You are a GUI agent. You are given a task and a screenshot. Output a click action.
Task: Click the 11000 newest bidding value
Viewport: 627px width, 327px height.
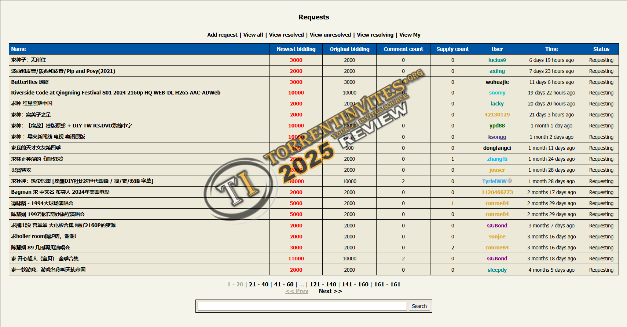click(x=296, y=259)
